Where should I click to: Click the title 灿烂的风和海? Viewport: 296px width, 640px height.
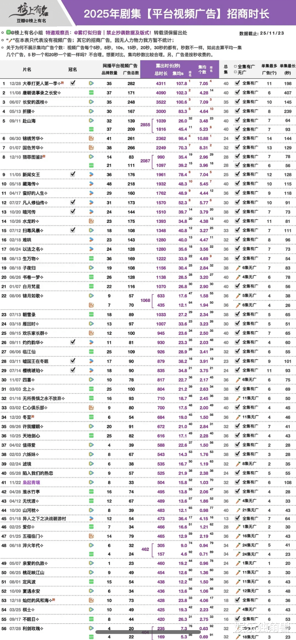click(37, 600)
